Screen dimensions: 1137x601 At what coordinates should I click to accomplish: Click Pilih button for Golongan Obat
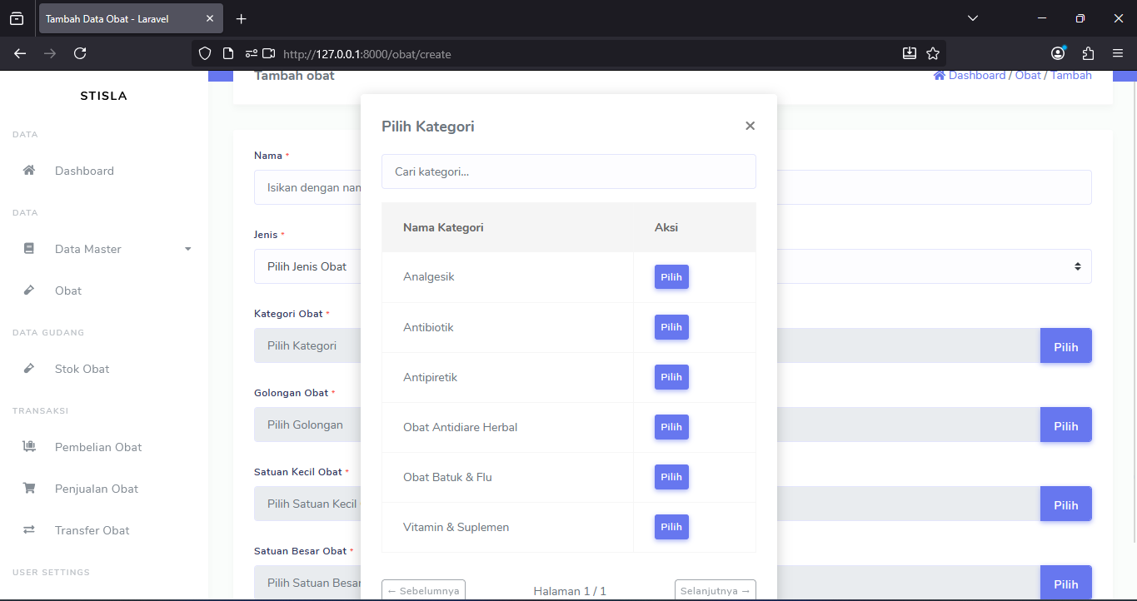[1065, 425]
